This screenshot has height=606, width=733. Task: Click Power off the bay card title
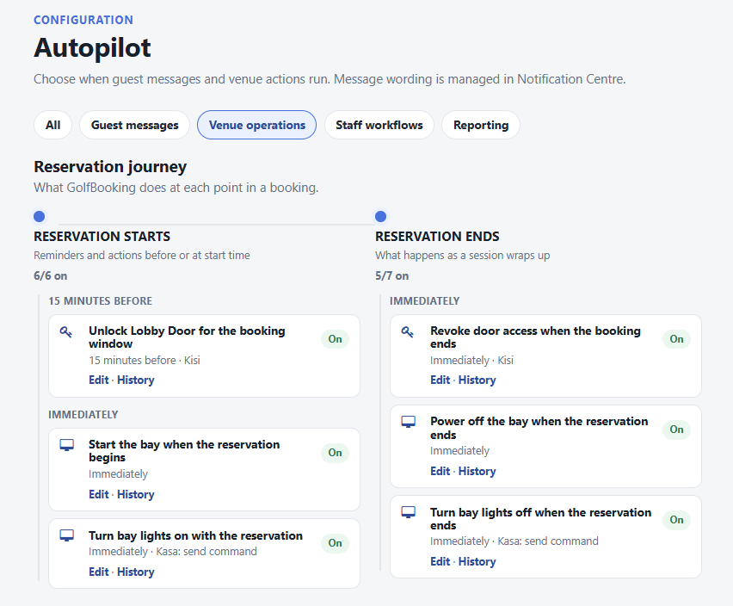tap(539, 428)
